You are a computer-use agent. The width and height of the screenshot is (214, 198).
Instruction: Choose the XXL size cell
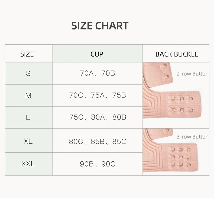click(x=28, y=164)
